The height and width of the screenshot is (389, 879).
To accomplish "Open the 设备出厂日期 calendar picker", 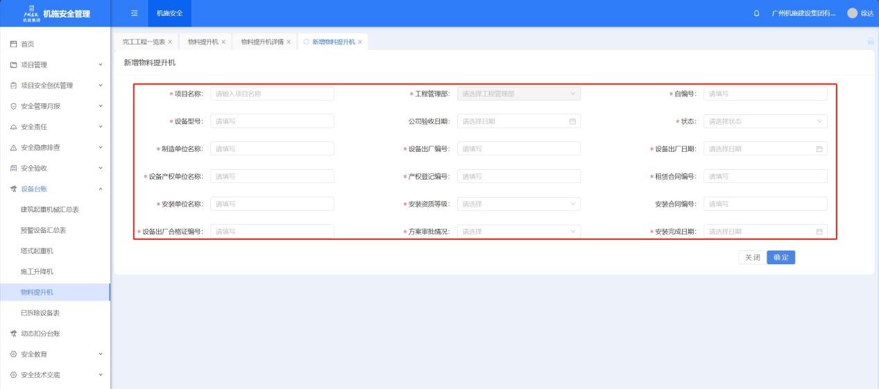I will pyautogui.click(x=819, y=149).
